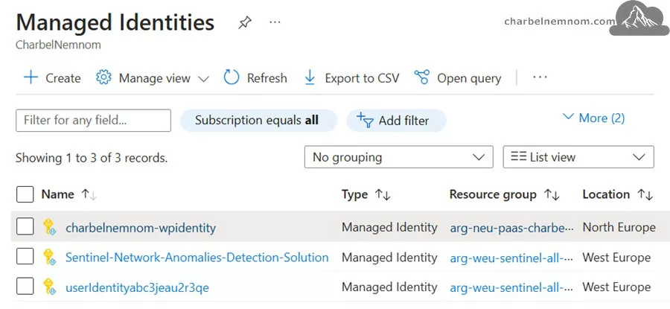Image resolution: width=670 pixels, height=309 pixels.
Task: Open the resource group link for userIdentityabc3jeau2r3qe
Action: 511,287
